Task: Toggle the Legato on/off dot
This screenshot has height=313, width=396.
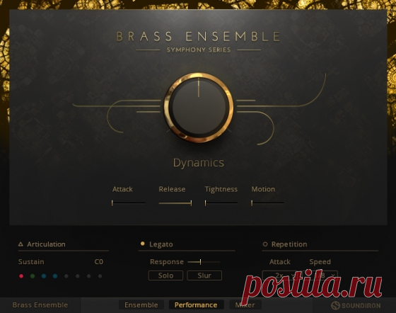Action: click(142, 244)
